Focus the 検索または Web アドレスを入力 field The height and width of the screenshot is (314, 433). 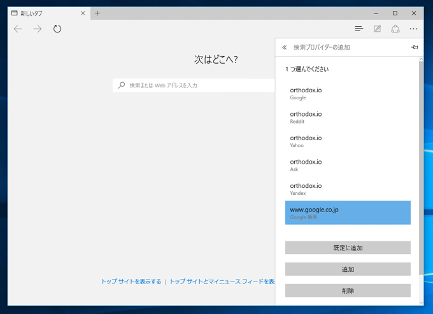[x=194, y=85]
